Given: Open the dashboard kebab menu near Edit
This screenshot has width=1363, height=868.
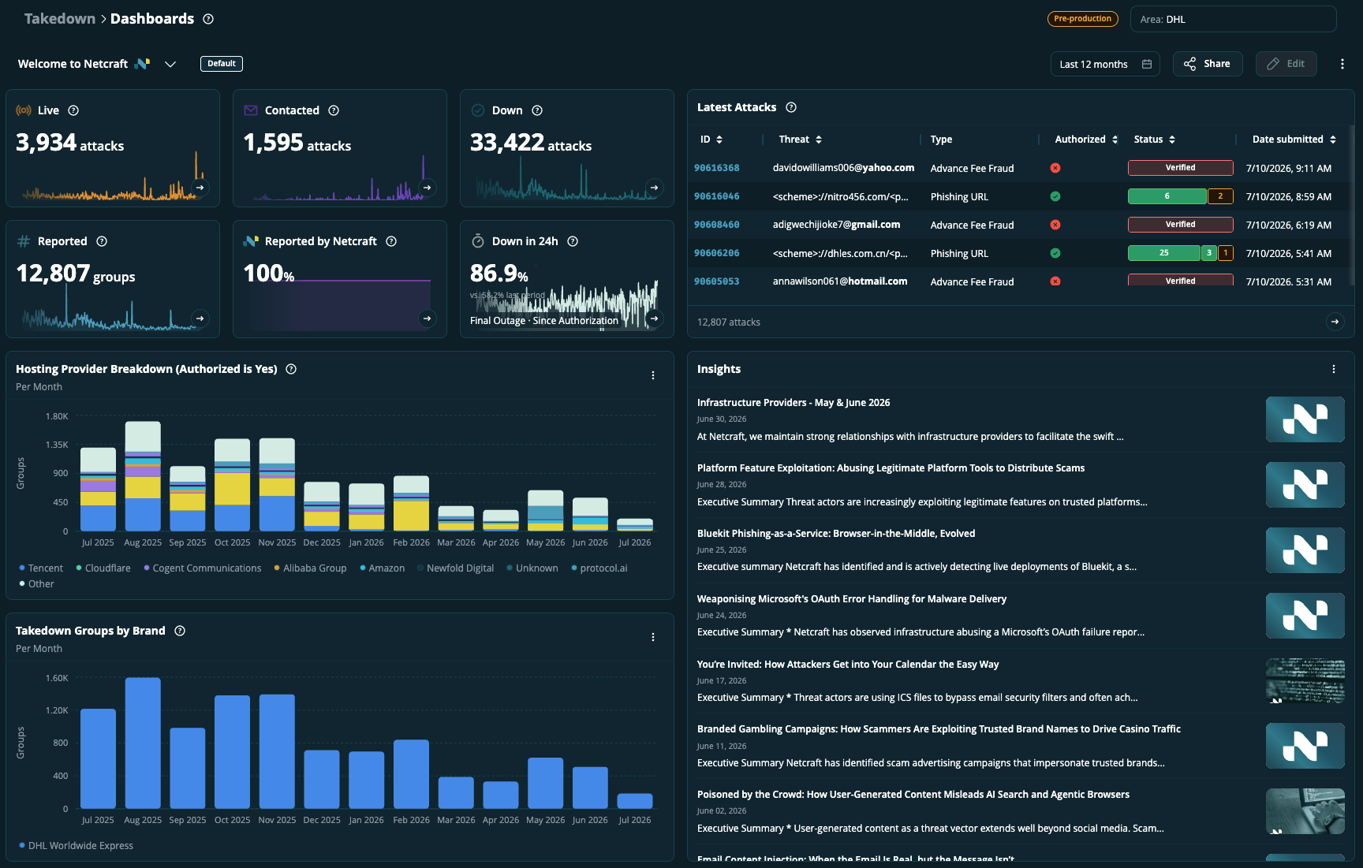Looking at the screenshot, I should pyautogui.click(x=1342, y=64).
